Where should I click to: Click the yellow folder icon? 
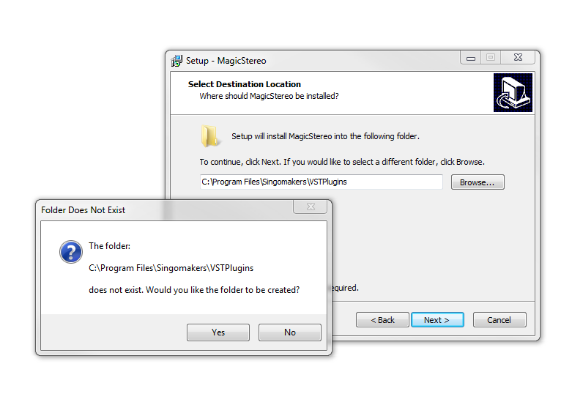209,136
